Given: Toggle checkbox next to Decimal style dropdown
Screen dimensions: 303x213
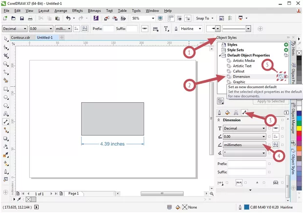Looking at the screenshot, I should 269,129.
